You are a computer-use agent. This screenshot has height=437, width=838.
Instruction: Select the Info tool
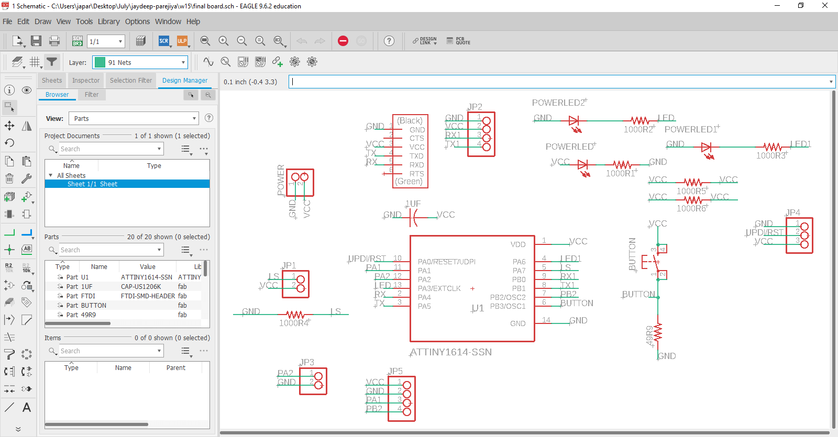point(9,90)
